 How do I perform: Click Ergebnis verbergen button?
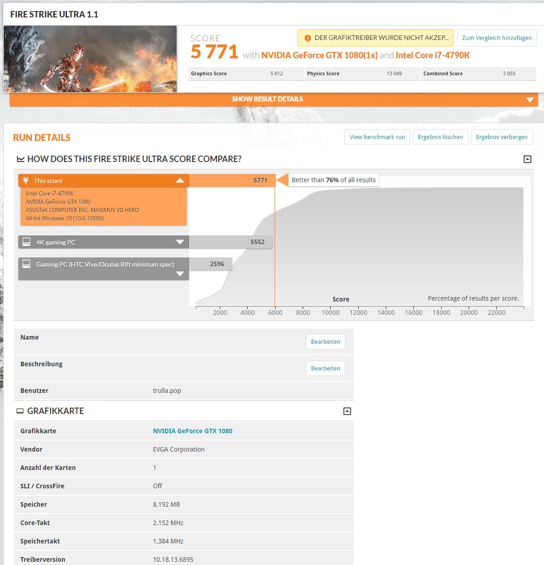pyautogui.click(x=502, y=137)
